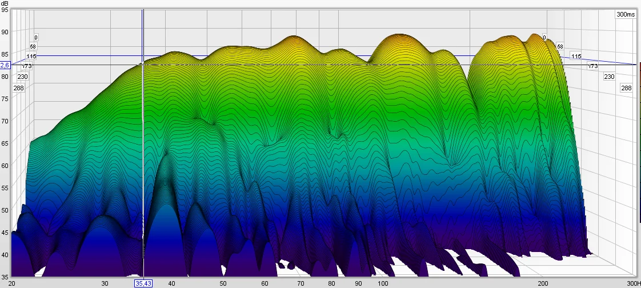Viewport: 641px width, 288px height.
Task: Click the 95 tick on the dB axis
Action: (5, 10)
